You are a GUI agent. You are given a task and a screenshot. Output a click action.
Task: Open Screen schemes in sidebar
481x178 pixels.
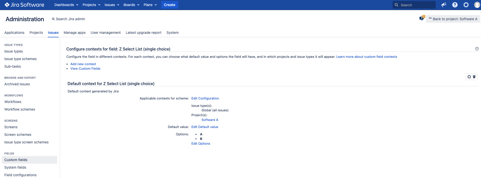(18, 135)
